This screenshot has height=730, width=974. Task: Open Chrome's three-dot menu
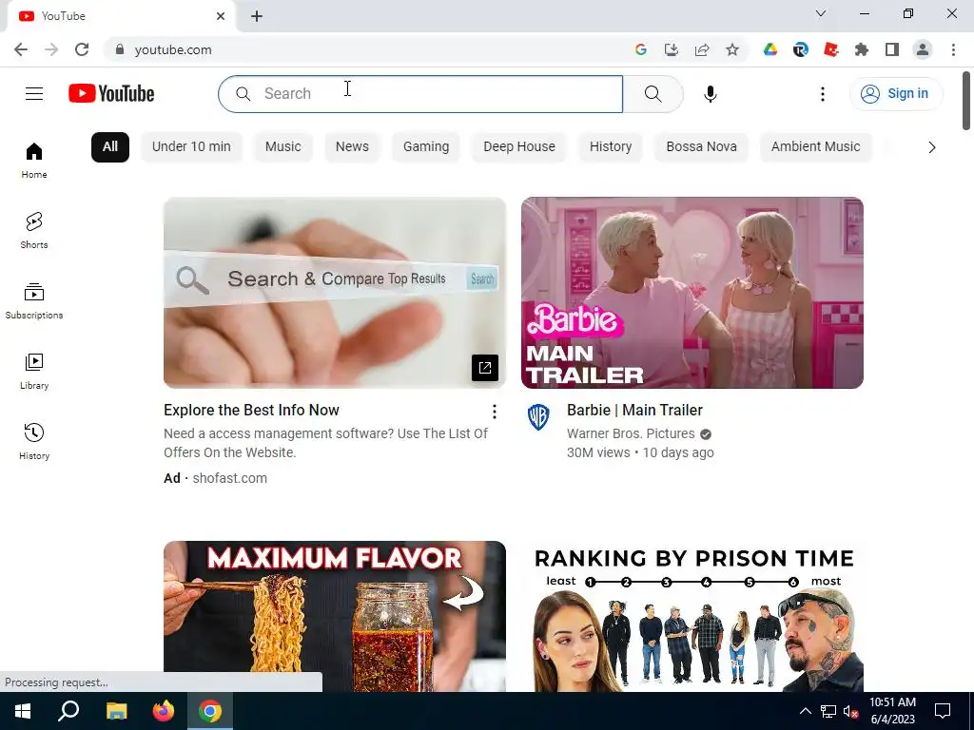[953, 49]
